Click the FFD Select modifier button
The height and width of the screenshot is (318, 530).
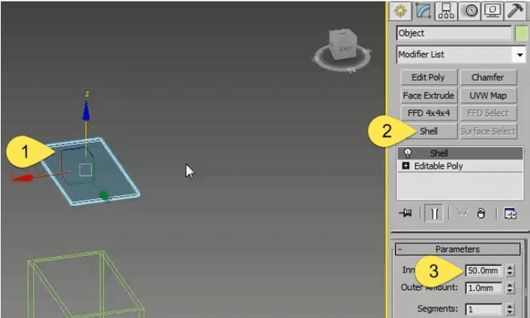[x=488, y=113]
